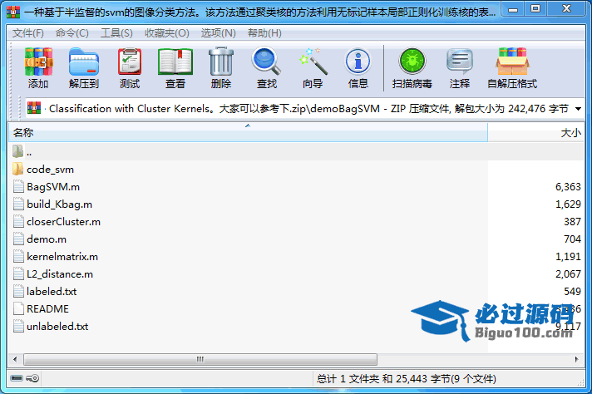Click the Add (添加) toolbar icon
Image resolution: width=592 pixels, height=394 pixels.
pos(38,62)
